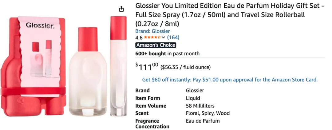Click the share icon above the product image

[x=122, y=9]
